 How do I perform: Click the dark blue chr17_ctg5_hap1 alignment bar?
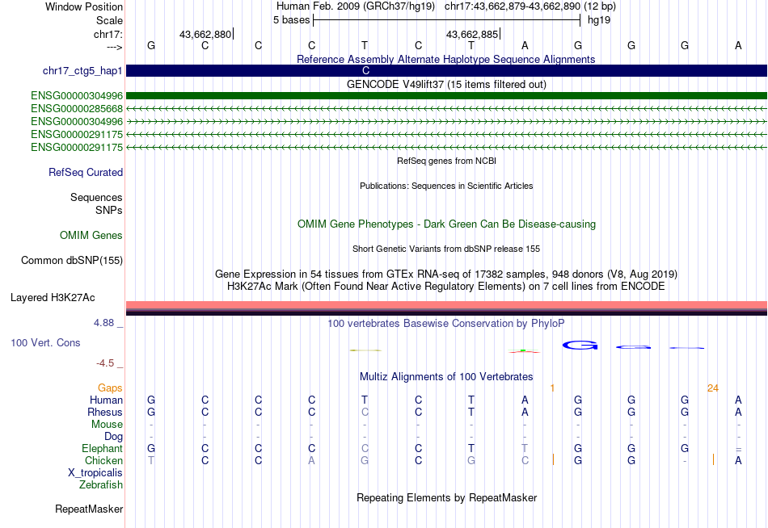click(446, 70)
